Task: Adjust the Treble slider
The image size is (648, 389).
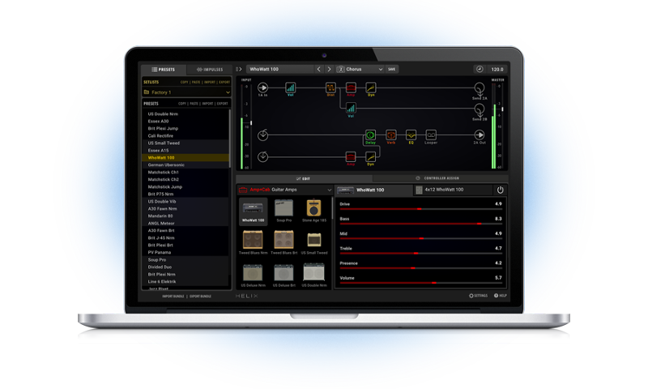Action: tap(420, 253)
